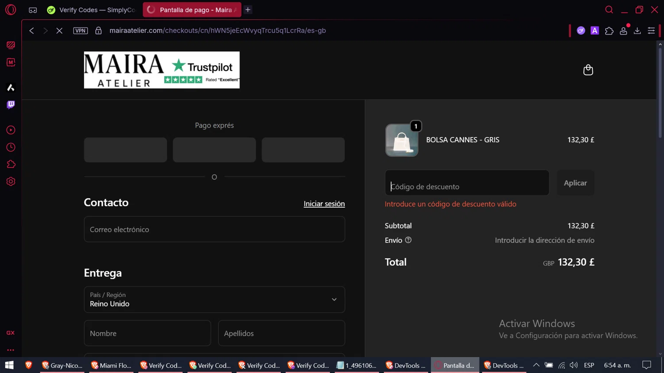Open Windows notification center
This screenshot has width=664, height=373.
point(647,365)
